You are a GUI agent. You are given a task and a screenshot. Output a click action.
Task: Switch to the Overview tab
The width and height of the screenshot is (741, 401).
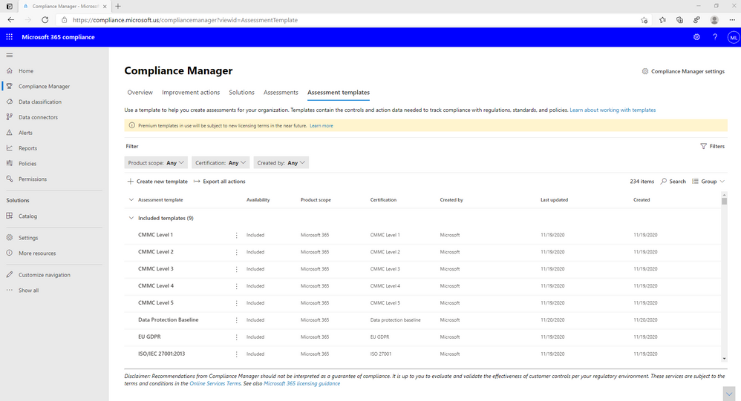click(140, 93)
